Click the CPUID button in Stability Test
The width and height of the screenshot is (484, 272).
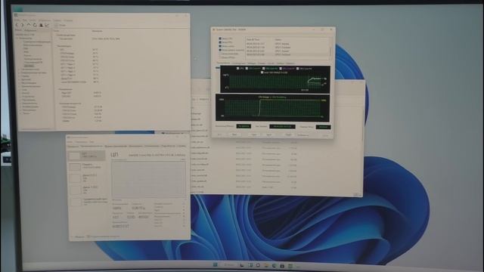[x=288, y=134]
